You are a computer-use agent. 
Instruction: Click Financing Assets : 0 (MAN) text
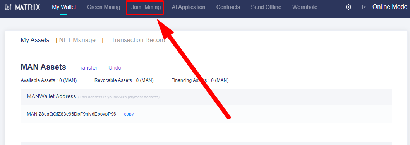pyautogui.click(x=200, y=80)
